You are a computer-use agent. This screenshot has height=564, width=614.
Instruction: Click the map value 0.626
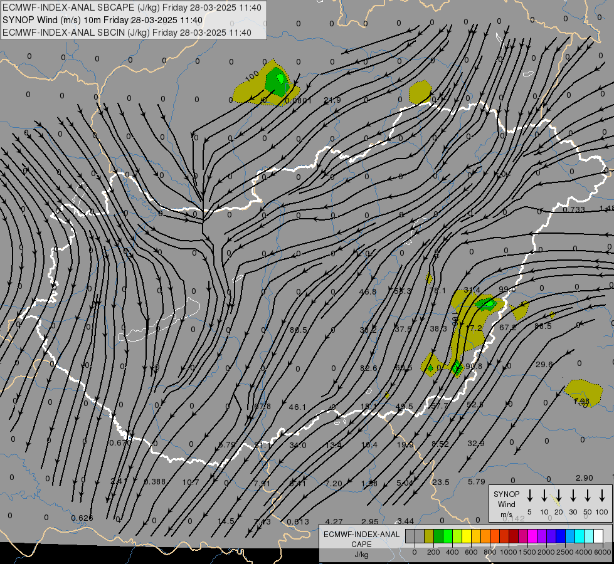coord(82,518)
